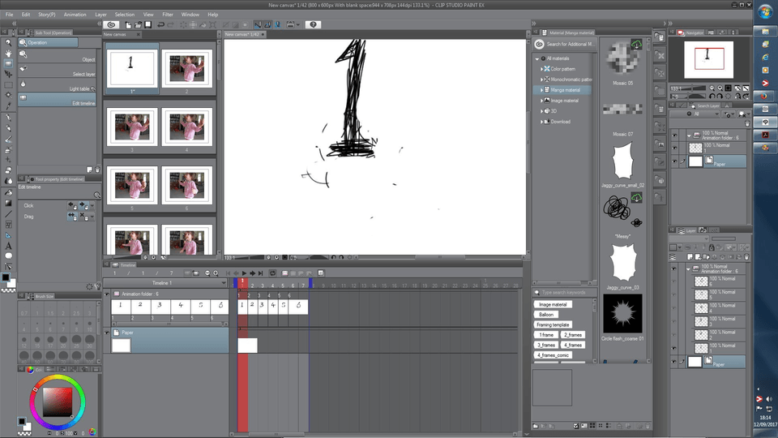
Task: Select the Hand move tool
Action: 8,53
